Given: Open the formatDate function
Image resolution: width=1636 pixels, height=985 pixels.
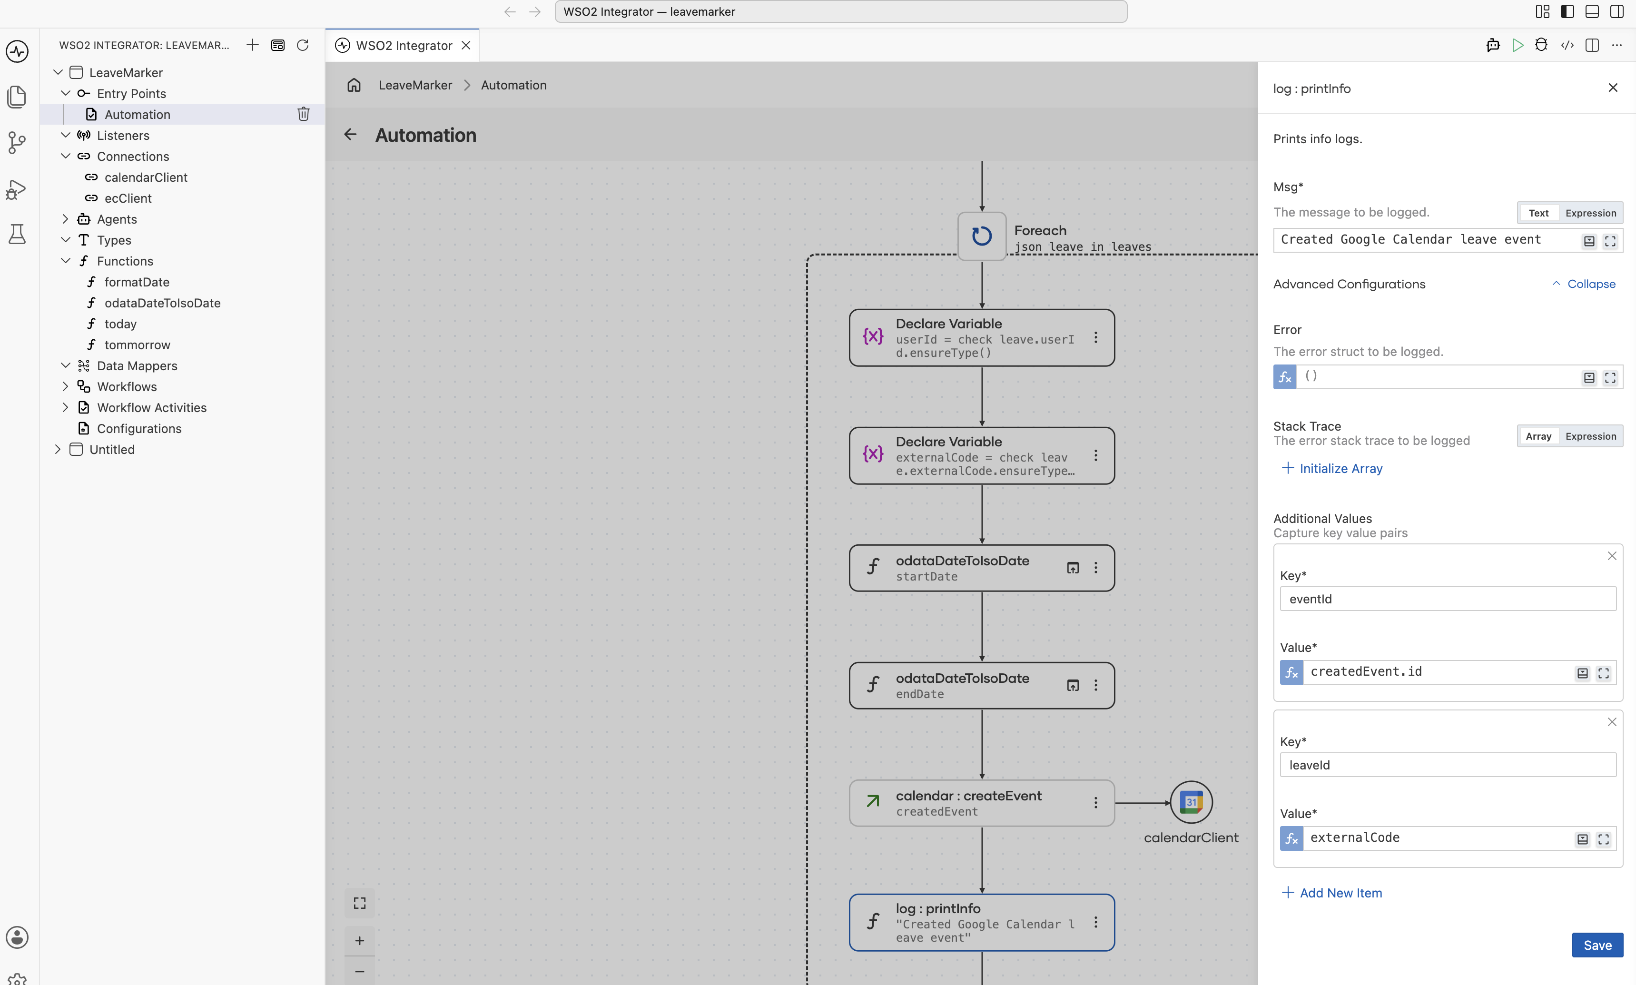Looking at the screenshot, I should click(137, 281).
